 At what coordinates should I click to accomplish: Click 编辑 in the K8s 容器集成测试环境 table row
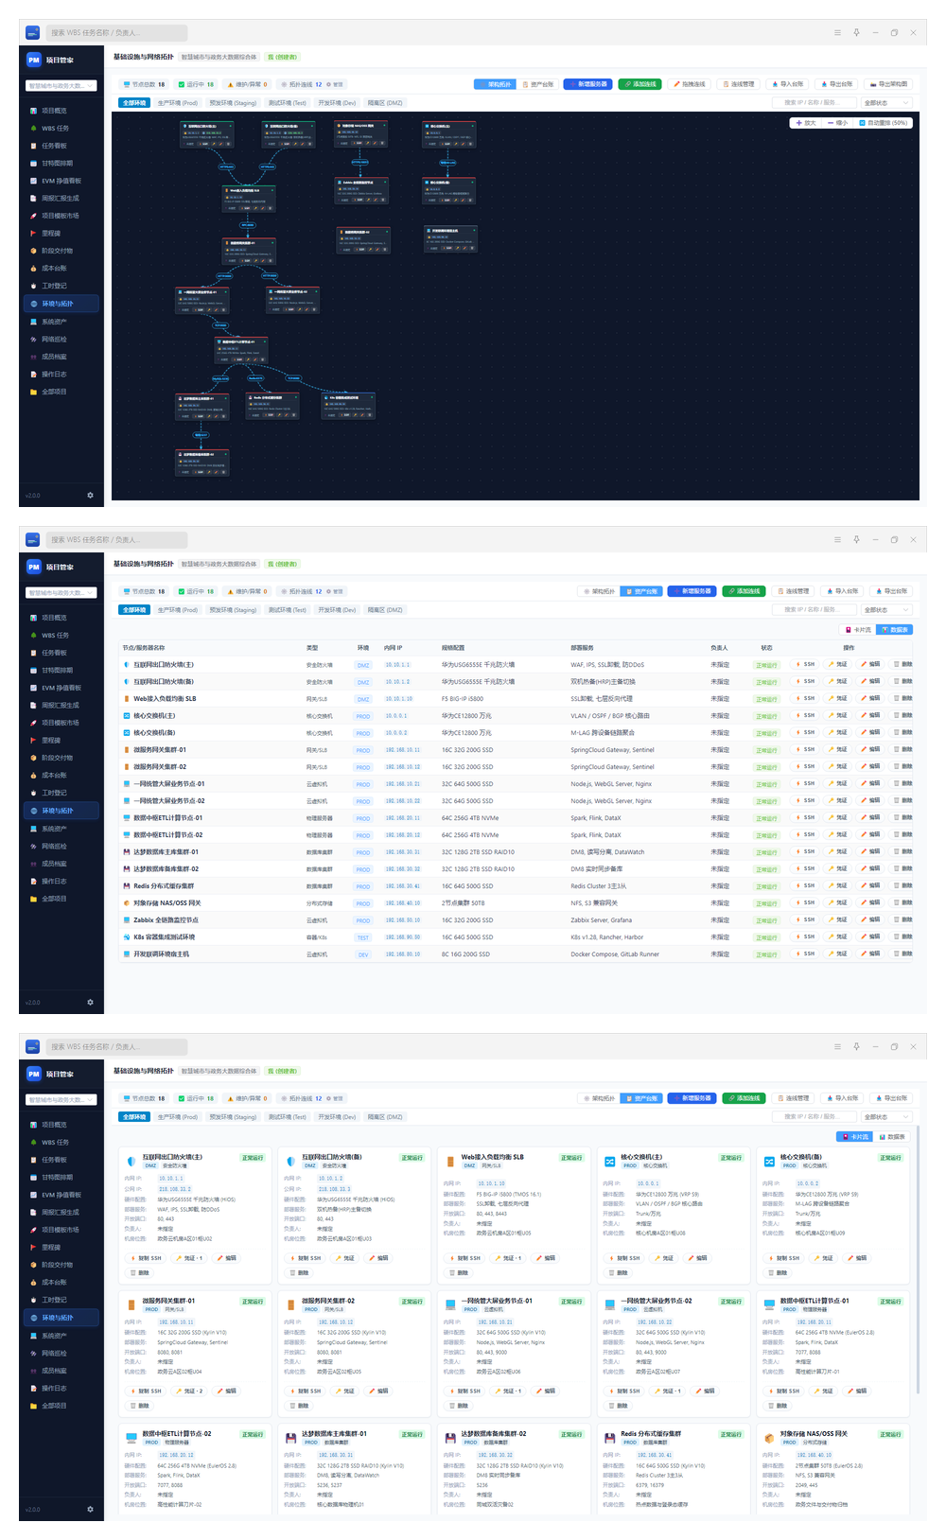click(870, 937)
